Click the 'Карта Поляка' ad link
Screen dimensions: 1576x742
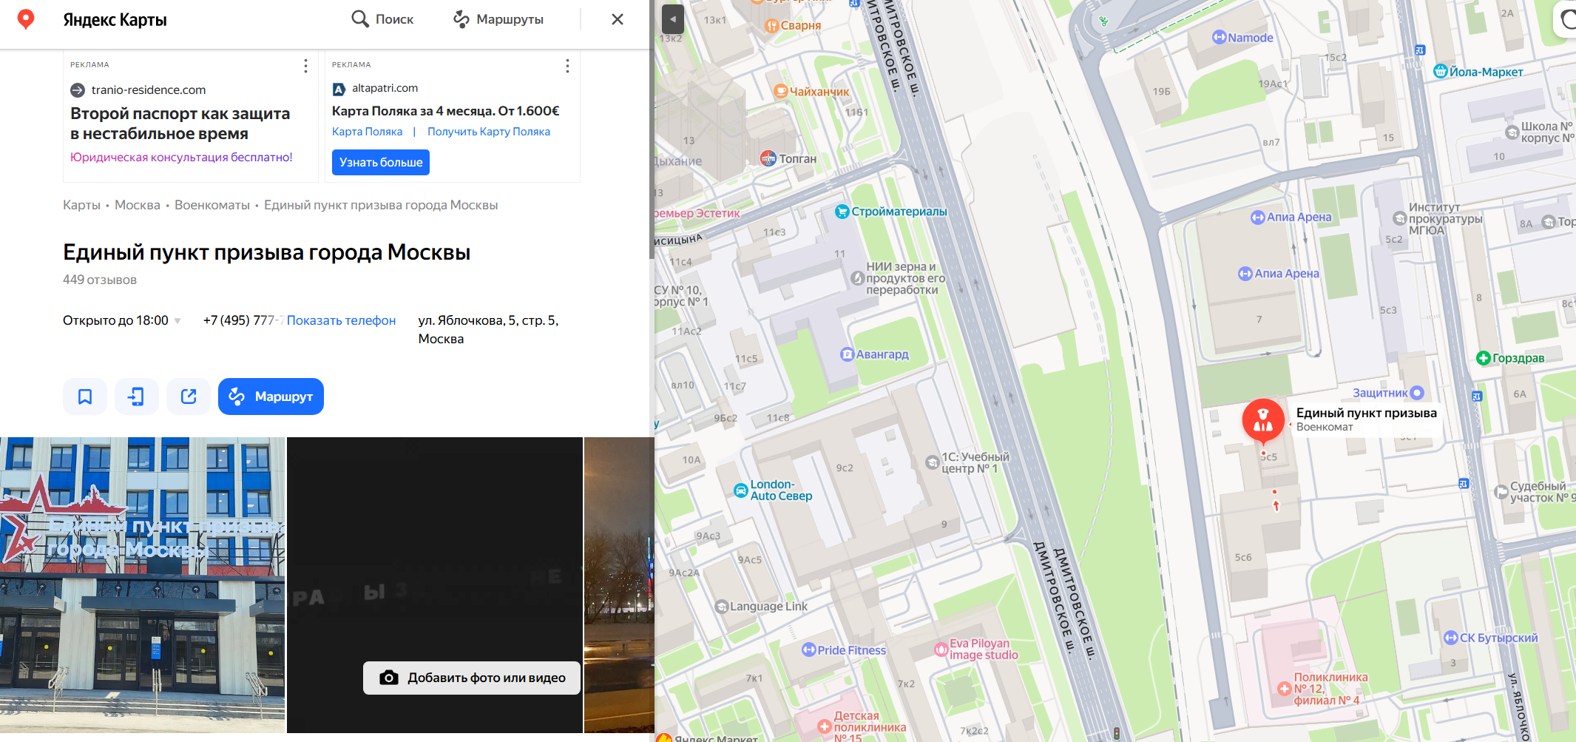pyautogui.click(x=368, y=132)
